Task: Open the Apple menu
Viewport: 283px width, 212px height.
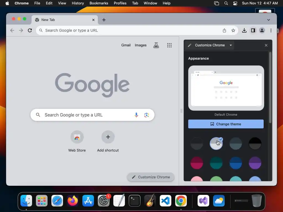Action: (x=7, y=3)
